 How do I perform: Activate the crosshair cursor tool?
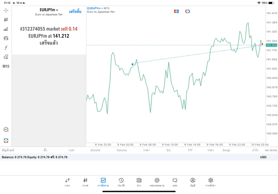pos(6,10)
